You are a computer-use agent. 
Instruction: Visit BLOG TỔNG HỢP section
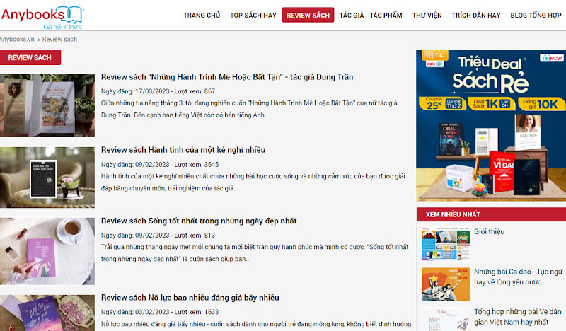point(536,15)
